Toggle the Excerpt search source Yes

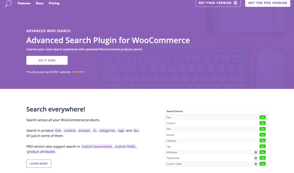[262, 135]
